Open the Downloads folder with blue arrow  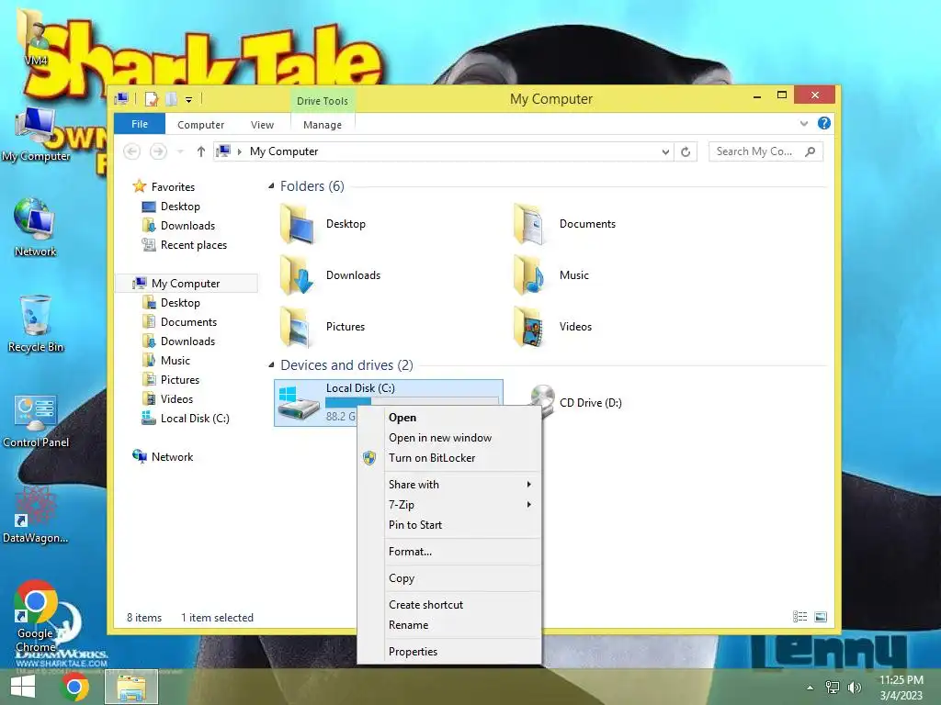coord(298,275)
